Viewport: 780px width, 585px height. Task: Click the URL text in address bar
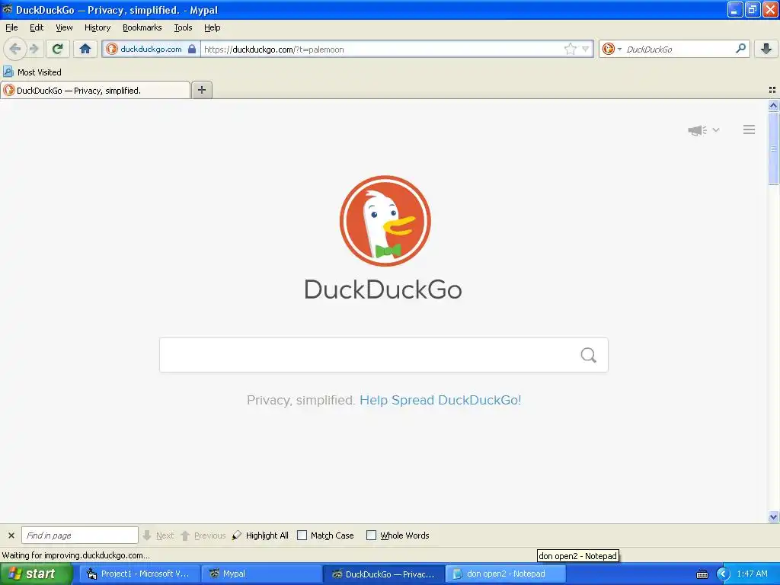click(x=273, y=50)
